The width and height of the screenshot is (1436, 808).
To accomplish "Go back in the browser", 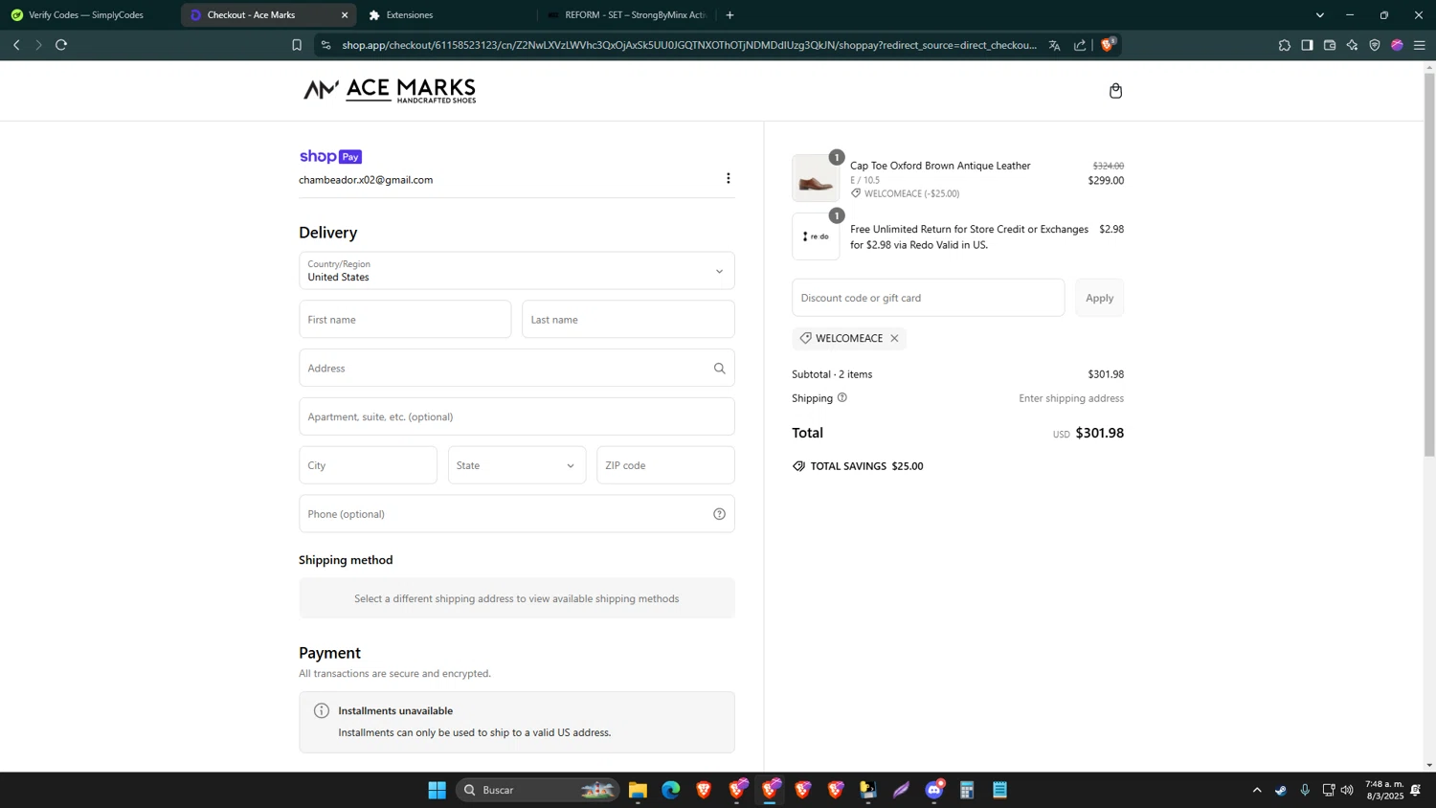I will (16, 45).
